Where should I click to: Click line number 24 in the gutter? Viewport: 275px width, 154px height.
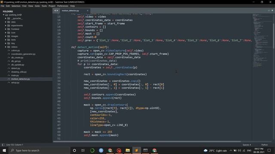pos(59,47)
